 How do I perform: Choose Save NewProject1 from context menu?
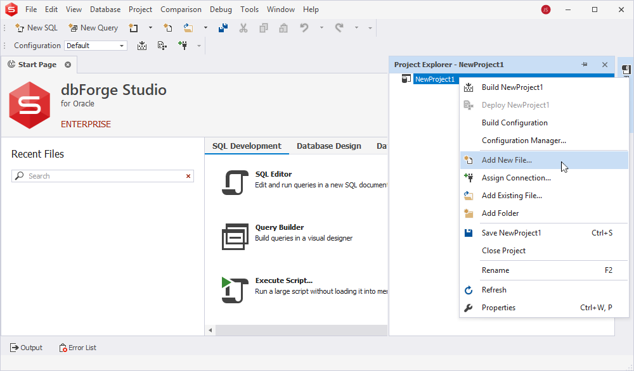[x=544, y=233]
